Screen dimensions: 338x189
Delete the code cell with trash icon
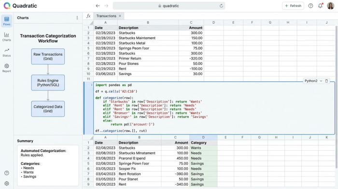(x=326, y=81)
